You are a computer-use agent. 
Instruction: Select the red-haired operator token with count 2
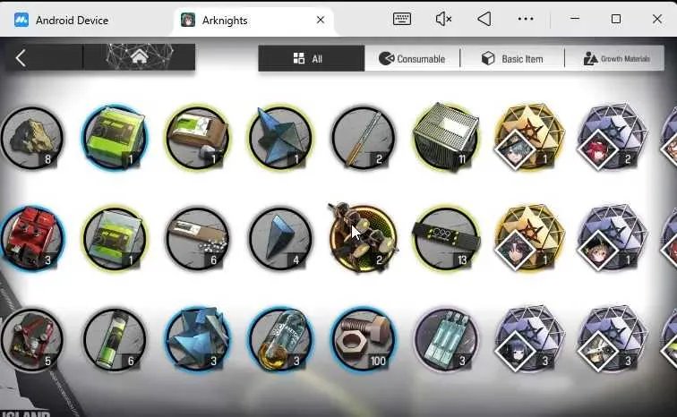(x=613, y=137)
